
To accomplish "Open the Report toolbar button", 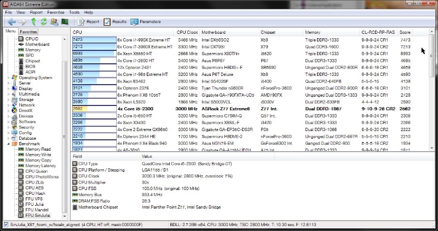I will click(x=88, y=22).
